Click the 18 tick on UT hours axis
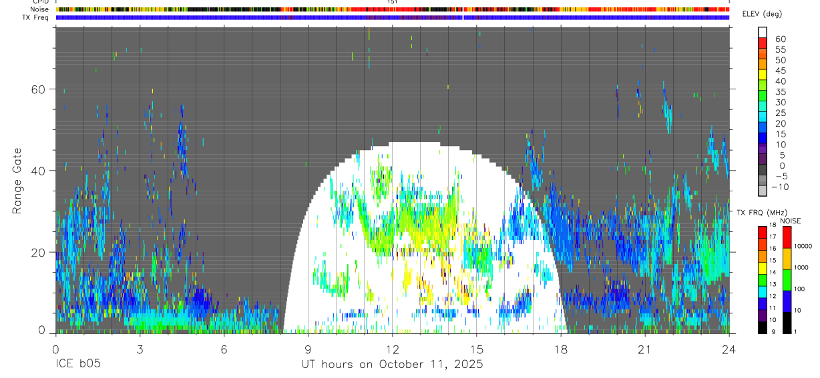This screenshot has height=378, width=820. coord(560,349)
